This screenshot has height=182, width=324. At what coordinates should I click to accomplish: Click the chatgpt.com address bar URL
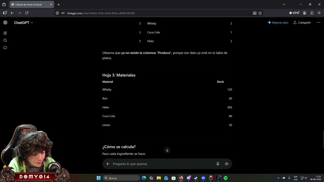[101, 13]
